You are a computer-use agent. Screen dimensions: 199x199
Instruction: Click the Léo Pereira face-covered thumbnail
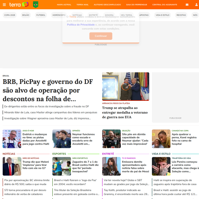[161, 166]
